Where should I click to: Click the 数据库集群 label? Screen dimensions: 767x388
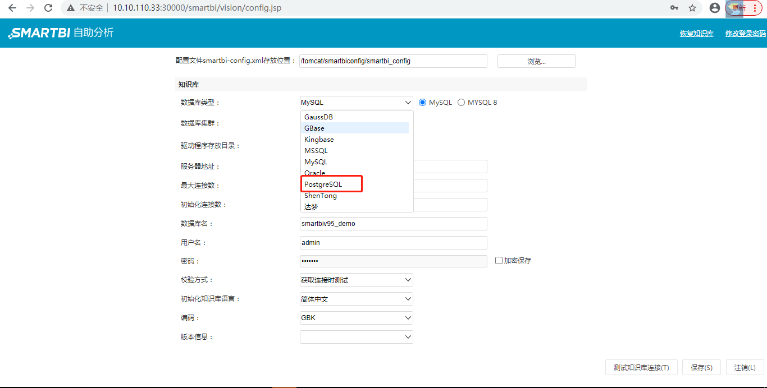click(x=201, y=123)
